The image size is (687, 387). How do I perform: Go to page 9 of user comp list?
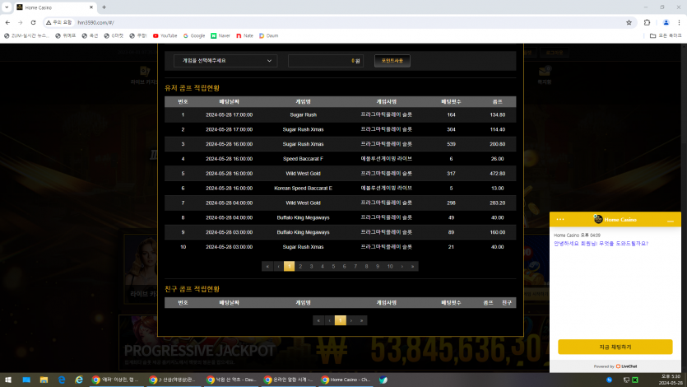pyautogui.click(x=378, y=267)
